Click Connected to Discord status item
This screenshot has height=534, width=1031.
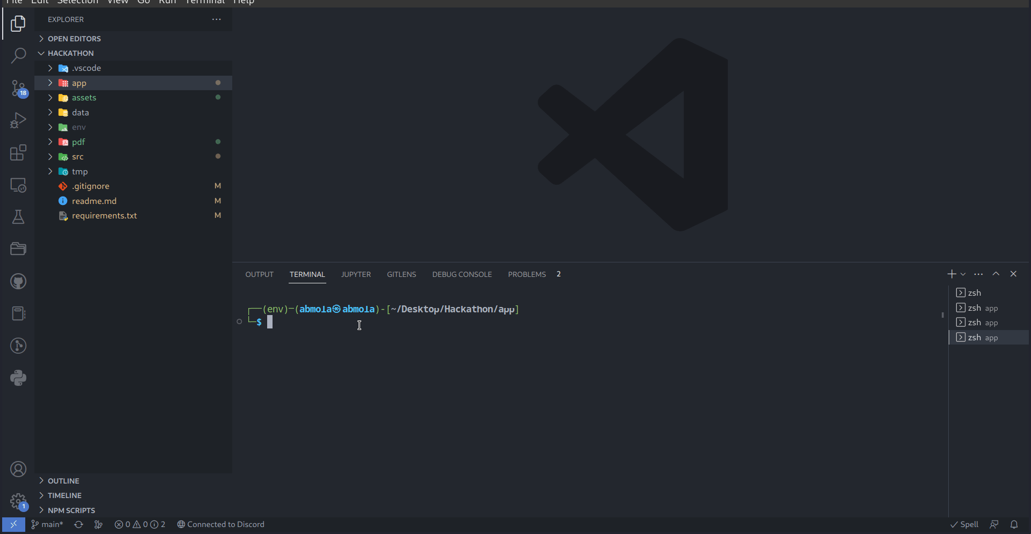220,524
